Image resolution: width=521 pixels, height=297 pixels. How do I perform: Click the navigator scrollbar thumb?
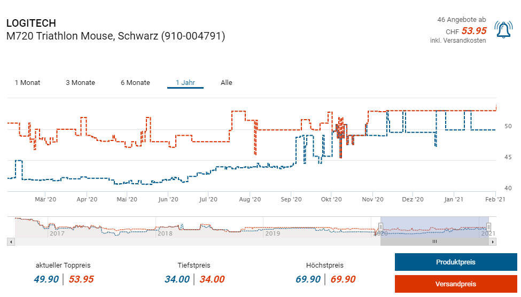click(434, 241)
